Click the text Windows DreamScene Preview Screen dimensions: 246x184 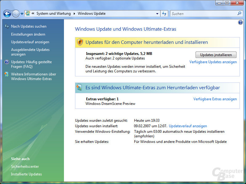110,104
